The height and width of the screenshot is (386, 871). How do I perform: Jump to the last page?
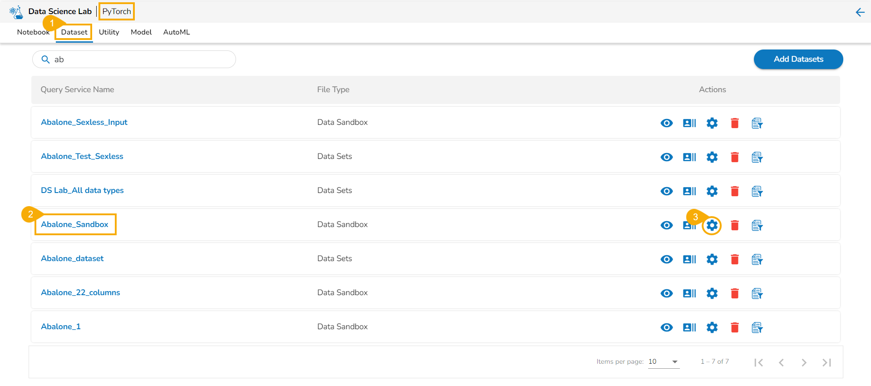[x=827, y=362]
